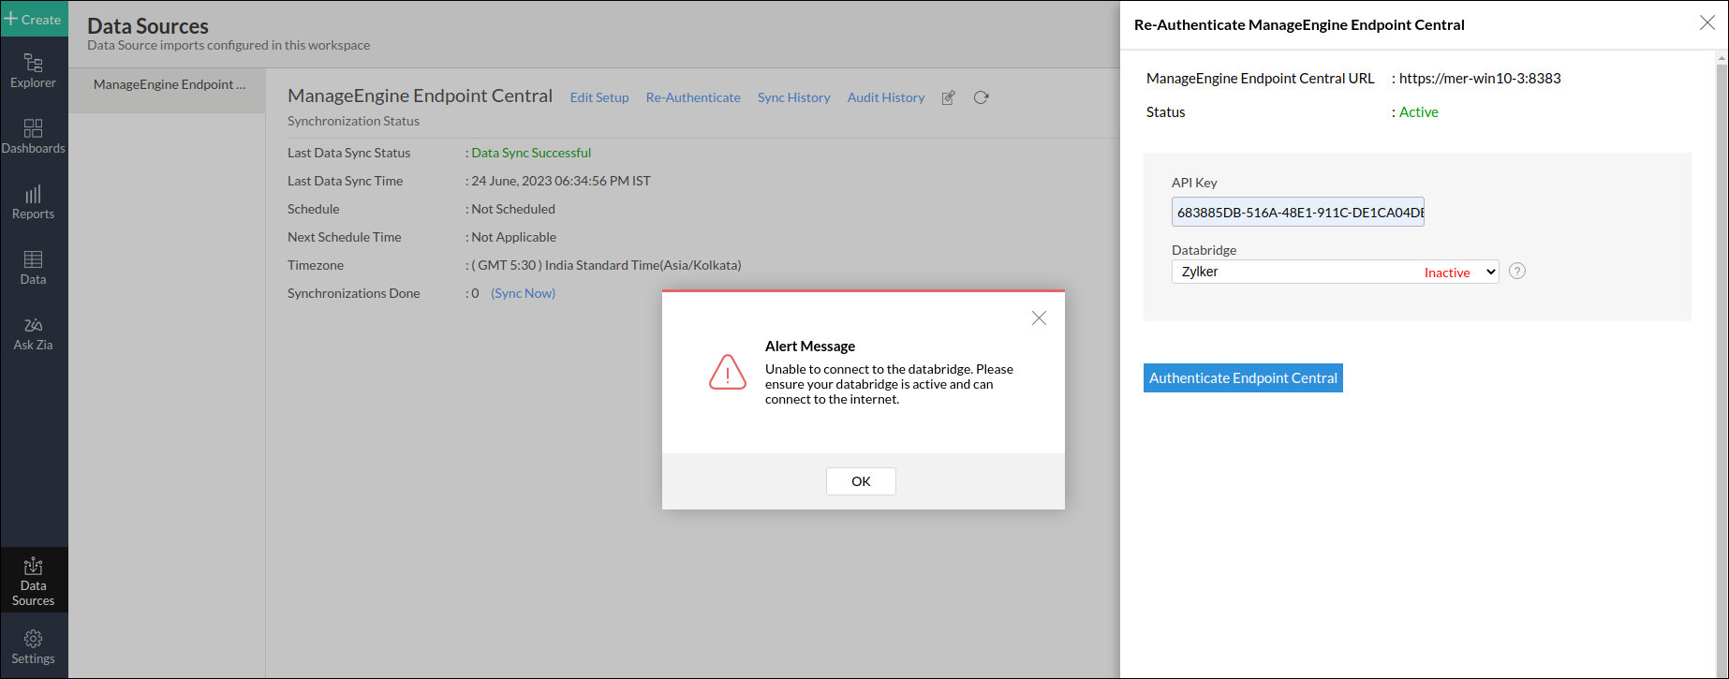
Task: Click Authenticate Endpoint Central button
Action: coord(1243,378)
